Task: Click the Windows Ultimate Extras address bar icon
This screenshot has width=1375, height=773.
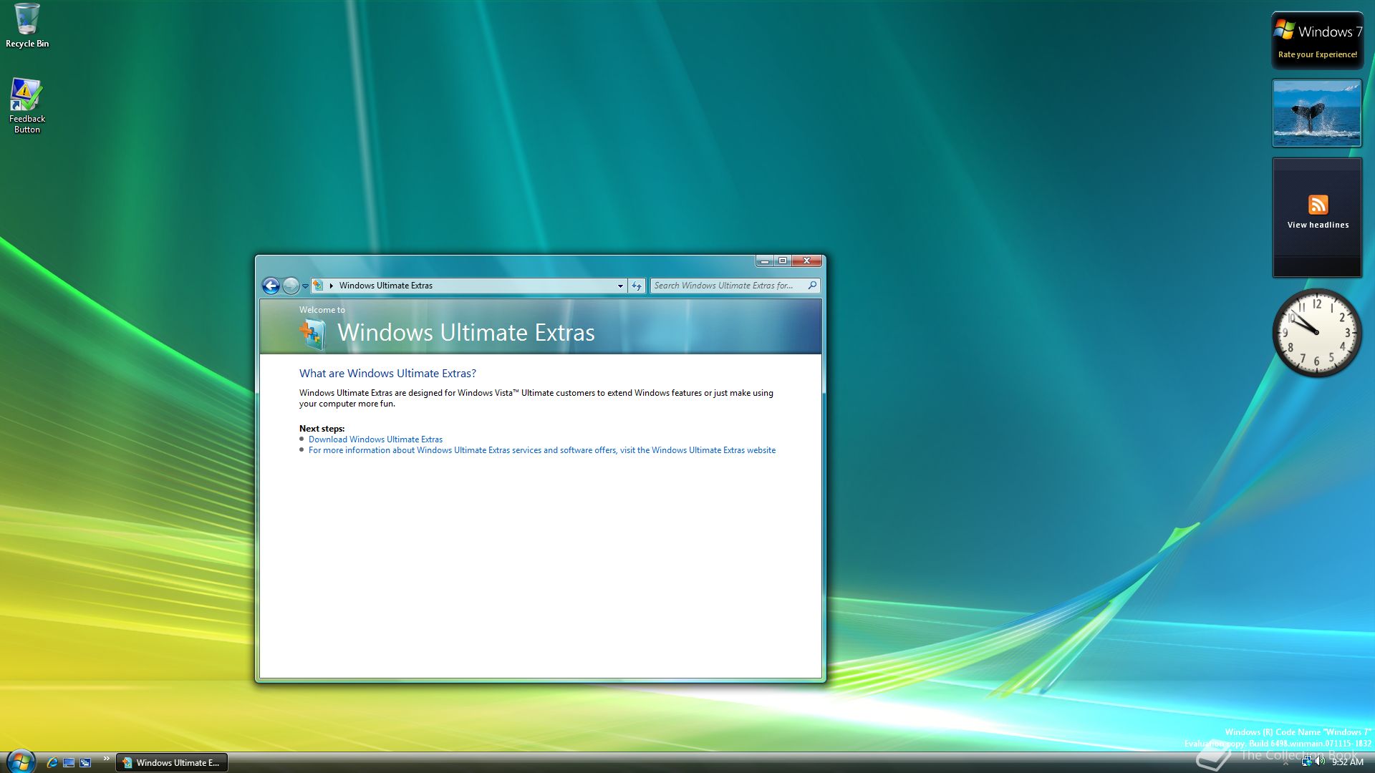Action: point(319,286)
